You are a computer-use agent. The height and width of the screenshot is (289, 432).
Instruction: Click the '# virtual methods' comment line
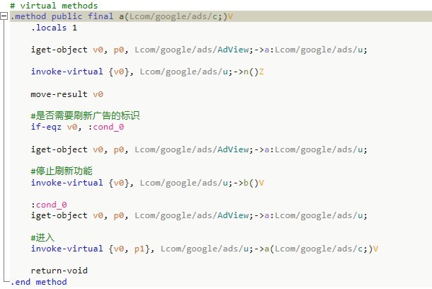click(x=54, y=6)
